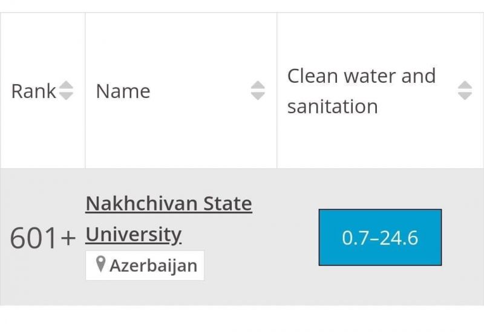This screenshot has width=484, height=332.
Task: Click the up arrow in Name sorter
Action: click(x=258, y=85)
